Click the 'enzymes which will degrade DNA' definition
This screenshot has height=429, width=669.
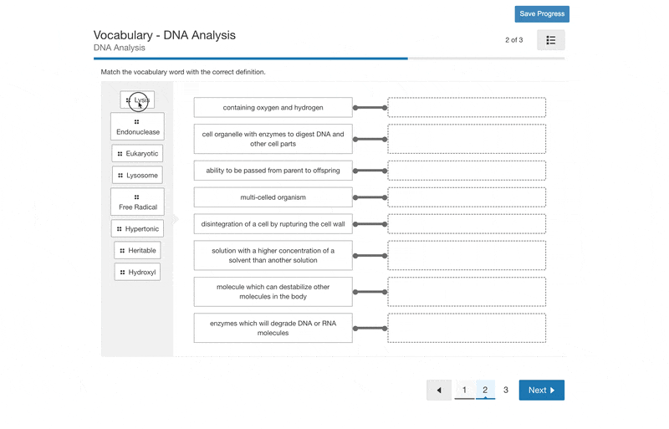(273, 328)
